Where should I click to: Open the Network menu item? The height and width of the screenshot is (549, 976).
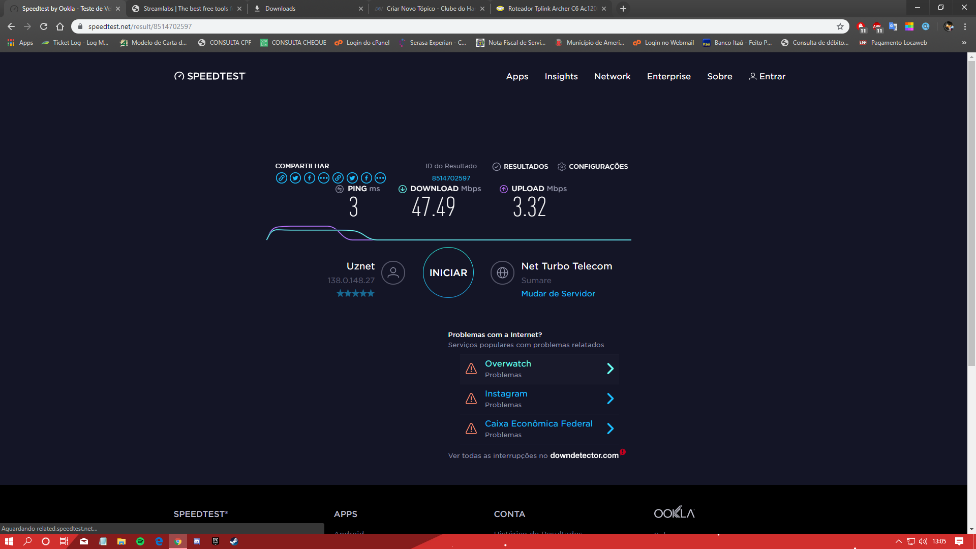point(612,76)
